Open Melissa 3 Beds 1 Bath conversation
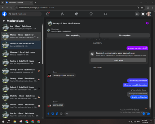Image resolution: width=155 pixels, height=124 pixels. (x=21, y=36)
